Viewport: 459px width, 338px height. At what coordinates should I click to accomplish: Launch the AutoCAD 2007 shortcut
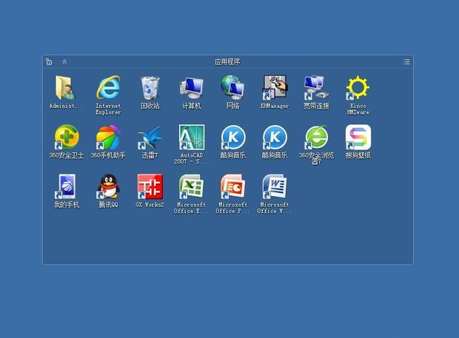pyautogui.click(x=192, y=137)
